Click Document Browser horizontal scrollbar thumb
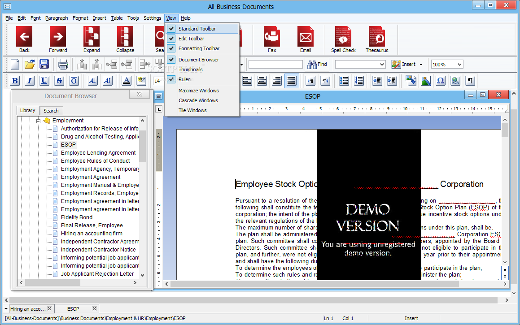This screenshot has width=520, height=325. tap(52, 282)
